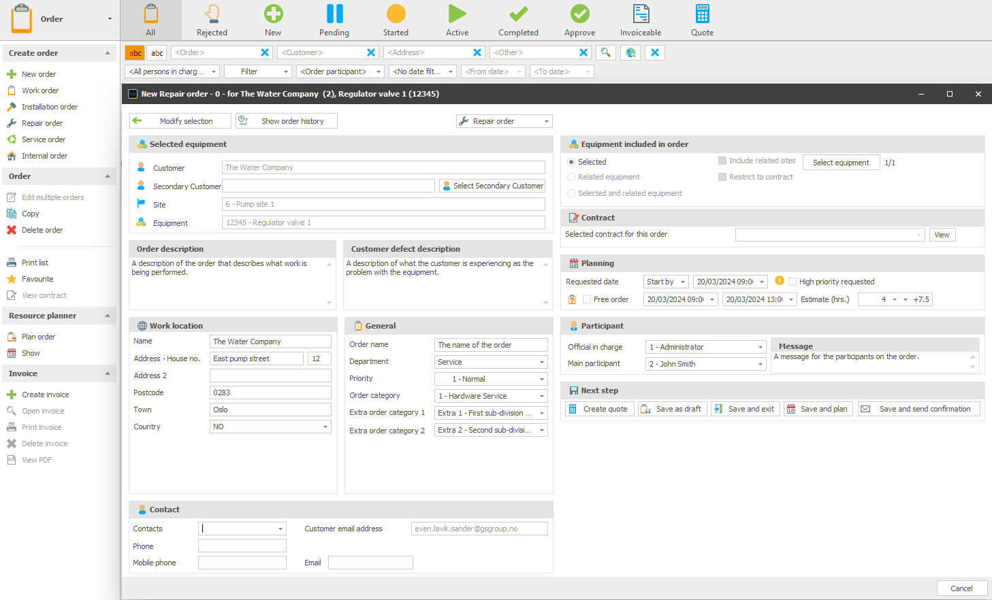Click the Mobile phone input field

tap(242, 563)
